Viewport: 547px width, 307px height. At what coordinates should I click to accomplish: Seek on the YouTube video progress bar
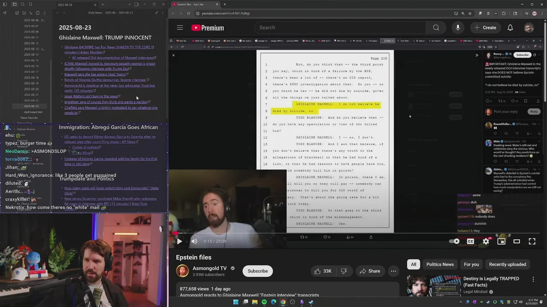click(x=357, y=234)
